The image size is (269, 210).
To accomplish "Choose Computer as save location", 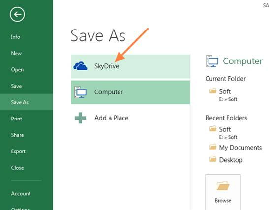I will pos(130,92).
